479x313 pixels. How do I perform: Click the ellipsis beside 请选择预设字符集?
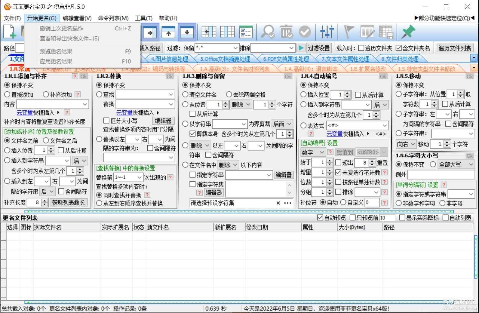(288, 203)
